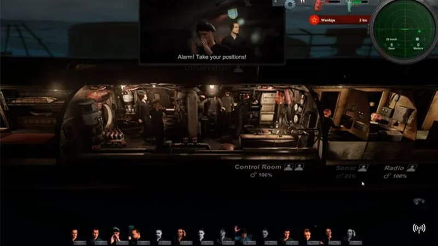Click the red torpedo status icon
Viewport: 438px width, 246px height.
coord(318,5)
